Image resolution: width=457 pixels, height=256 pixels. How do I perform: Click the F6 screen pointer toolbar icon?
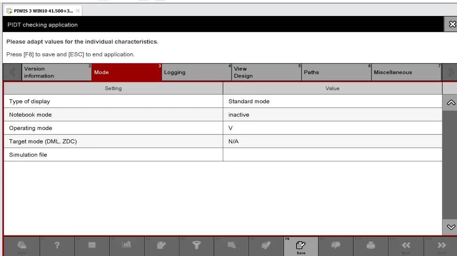pyautogui.click(x=231, y=246)
